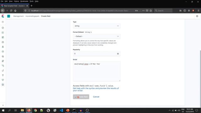
Task: Click the tracking protection shield icon
Action: click(x=25, y=11)
